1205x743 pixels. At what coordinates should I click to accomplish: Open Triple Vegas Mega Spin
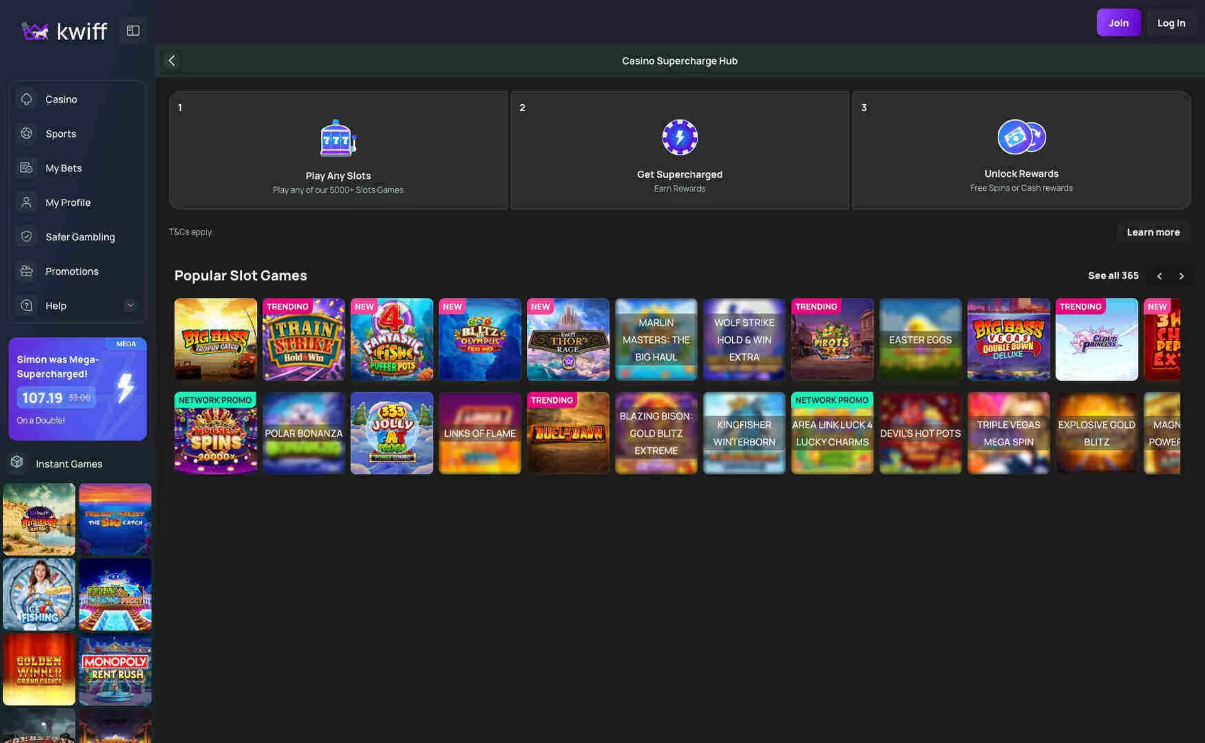point(1008,433)
